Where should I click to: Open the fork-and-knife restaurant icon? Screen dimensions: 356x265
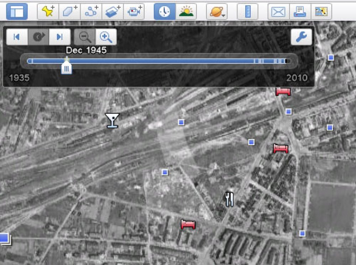click(x=230, y=200)
